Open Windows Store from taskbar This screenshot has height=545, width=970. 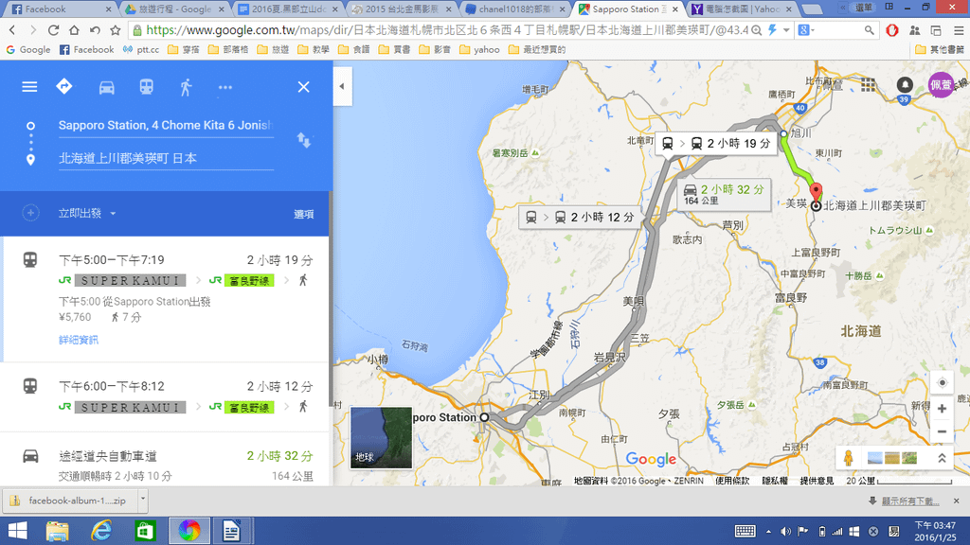145,531
